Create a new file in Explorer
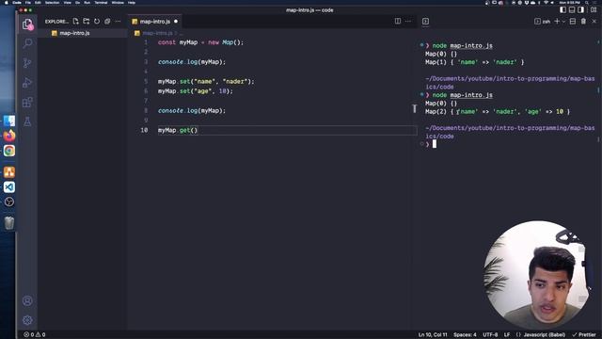This screenshot has height=339, width=602. click(75, 21)
